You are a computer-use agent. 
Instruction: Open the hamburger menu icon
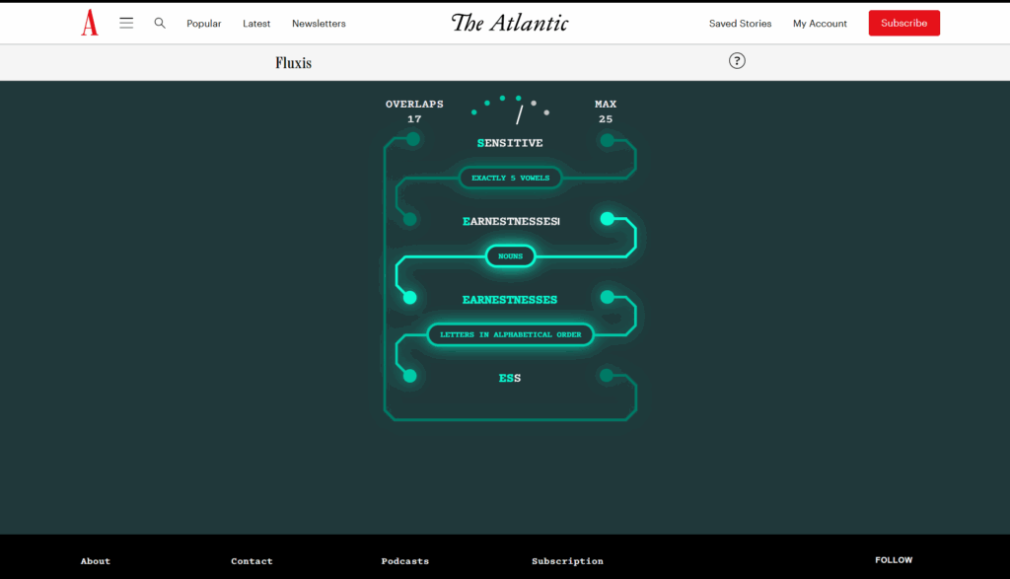click(126, 23)
